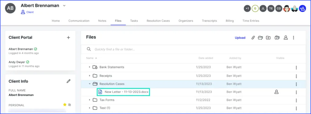311x114 pixels.
Task: Open the Resolution Cases row three-dot menu
Action: point(296,84)
